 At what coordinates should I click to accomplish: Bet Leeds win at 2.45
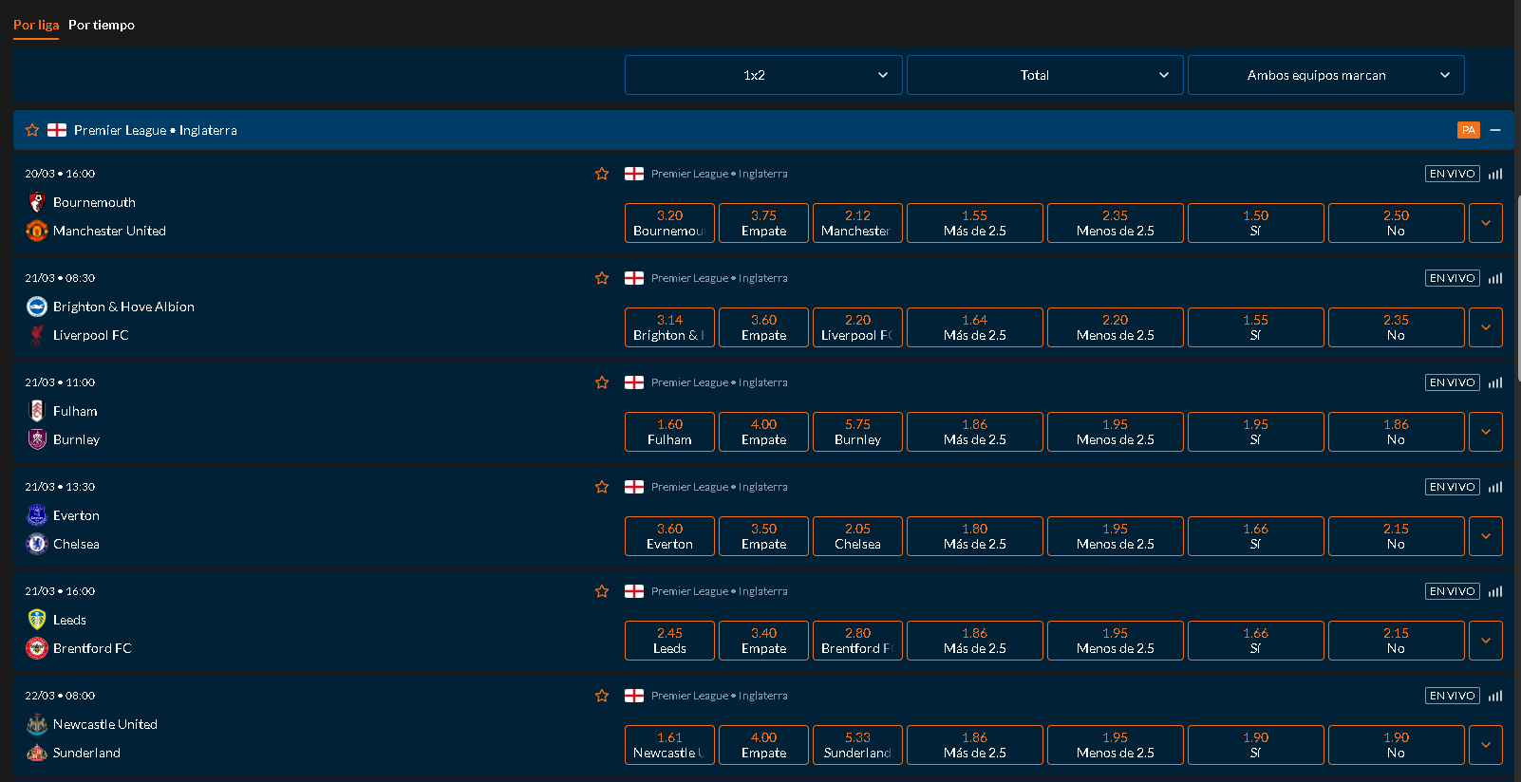point(669,641)
